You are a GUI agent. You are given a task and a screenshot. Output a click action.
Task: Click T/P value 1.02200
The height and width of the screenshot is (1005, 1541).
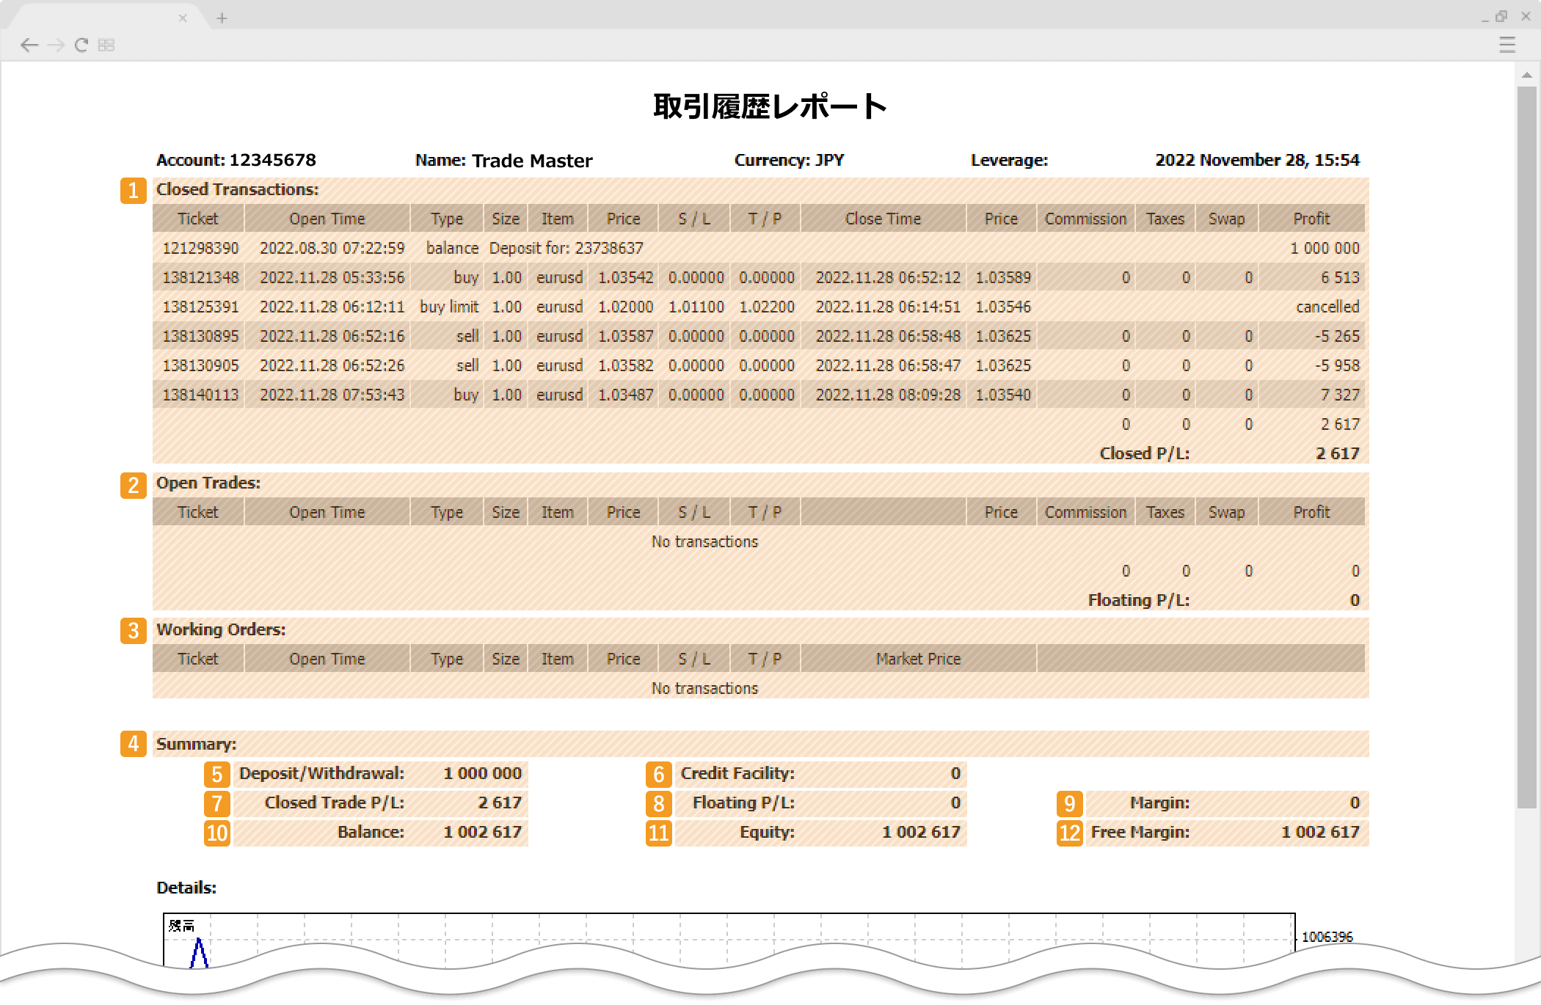pyautogui.click(x=766, y=307)
